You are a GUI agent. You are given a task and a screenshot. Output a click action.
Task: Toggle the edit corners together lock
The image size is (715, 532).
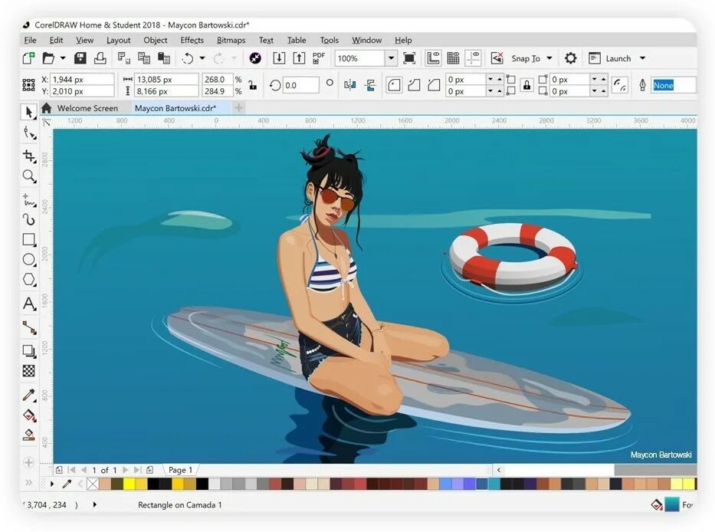coord(526,85)
